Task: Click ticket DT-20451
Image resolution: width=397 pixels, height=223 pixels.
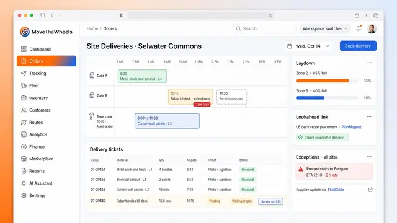Action: (x=98, y=170)
